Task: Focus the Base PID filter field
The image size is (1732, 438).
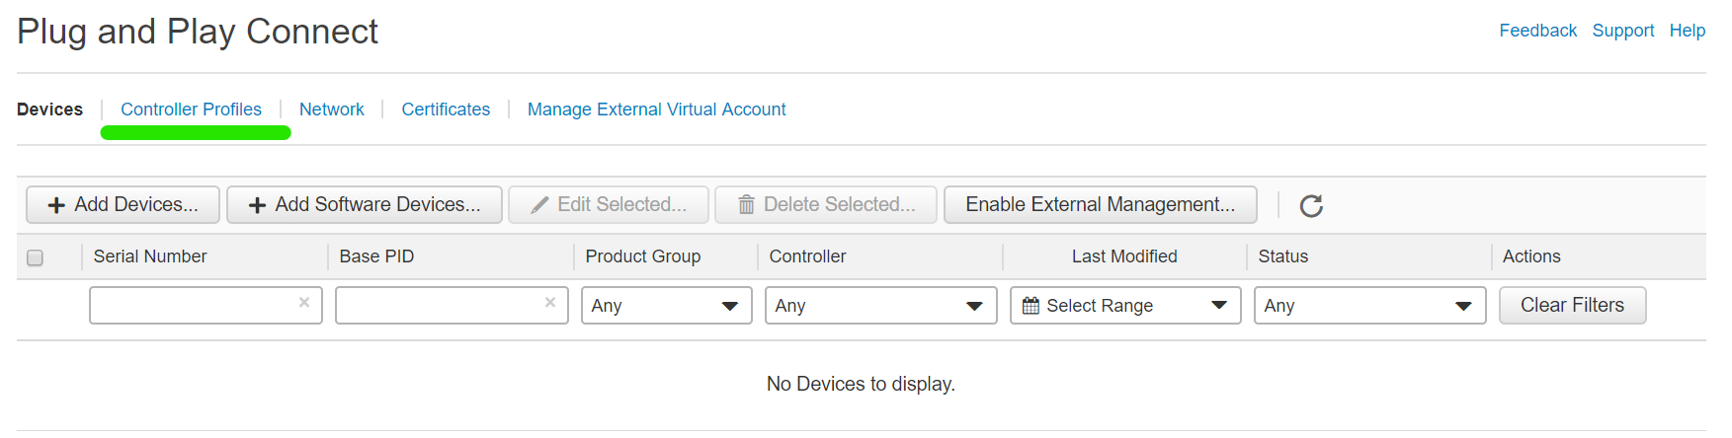Action: (452, 306)
